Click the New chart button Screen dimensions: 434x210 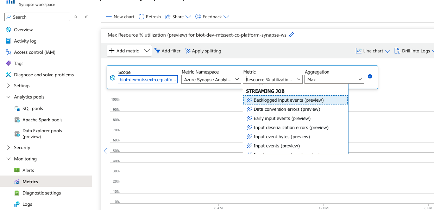(x=120, y=17)
